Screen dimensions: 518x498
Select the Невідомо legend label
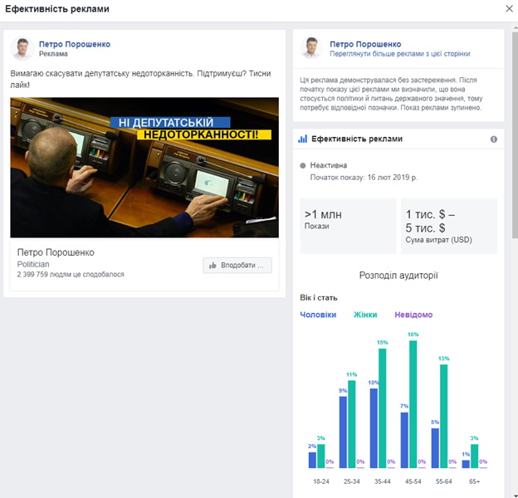click(x=413, y=315)
